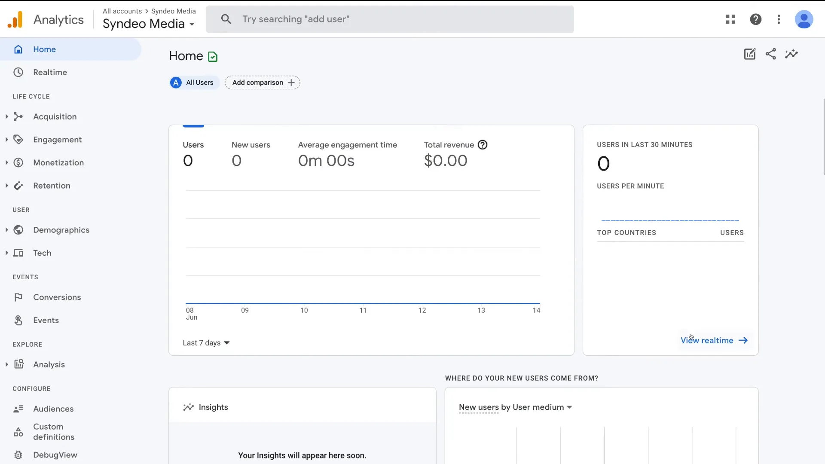Viewport: 825px width, 464px height.
Task: Select the New users metric tab
Action: [x=251, y=155]
